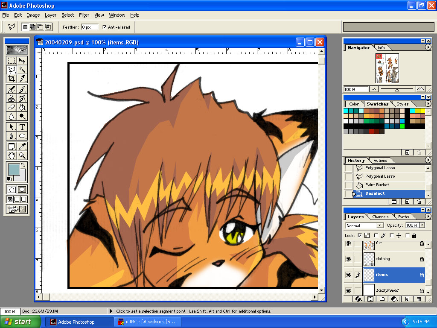Image resolution: width=437 pixels, height=328 pixels.
Task: Select the Polygonal Lasso tool in toolbox
Action: pyautogui.click(x=12, y=70)
